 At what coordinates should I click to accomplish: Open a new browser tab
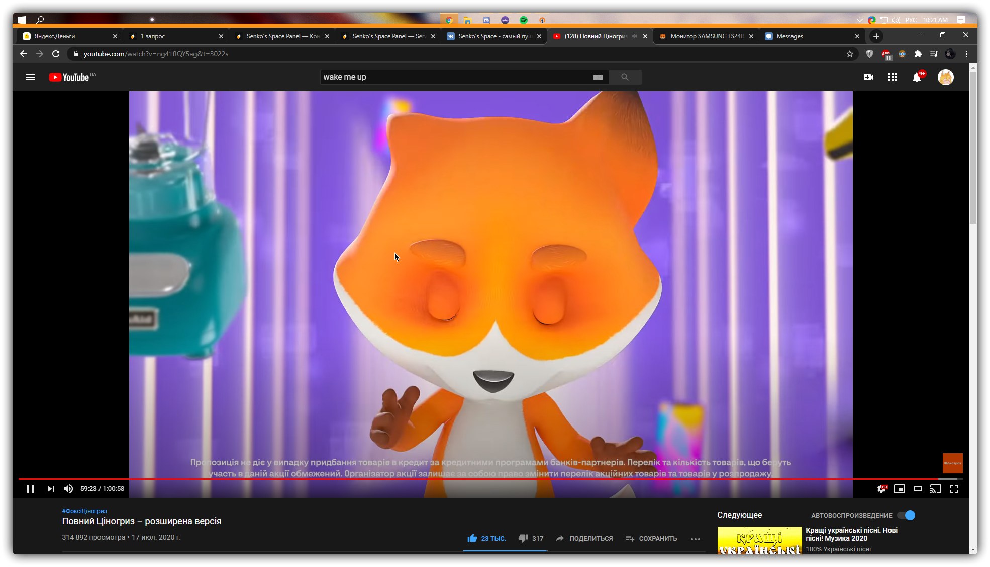pos(876,36)
